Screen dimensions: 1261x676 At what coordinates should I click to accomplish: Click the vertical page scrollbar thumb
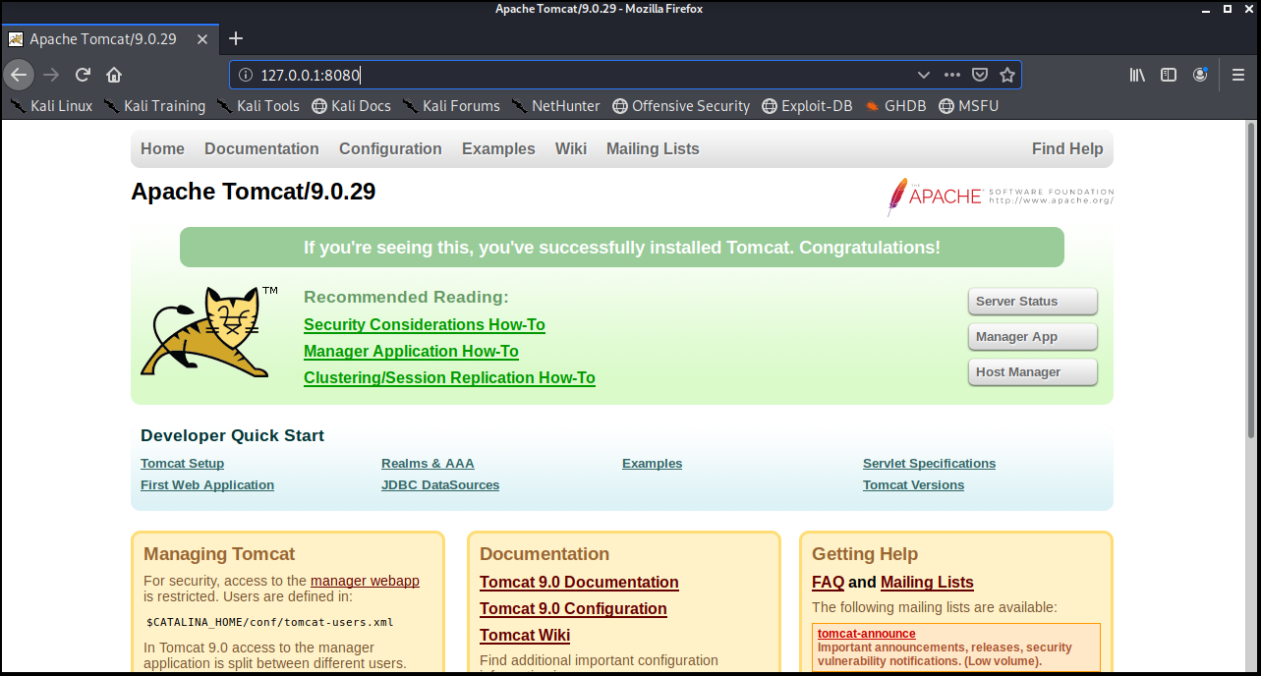click(x=1252, y=280)
